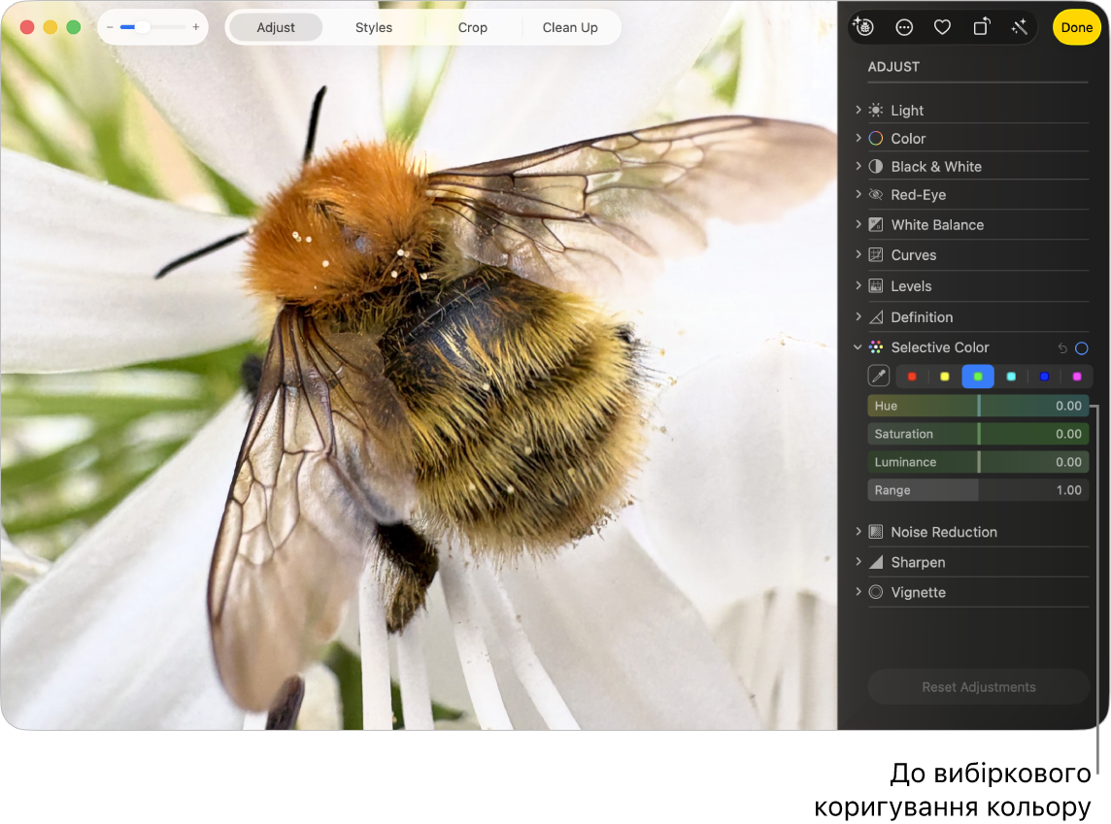Viewport: 1111px width, 824px height.
Task: Switch to the Crop tab
Action: click(472, 27)
